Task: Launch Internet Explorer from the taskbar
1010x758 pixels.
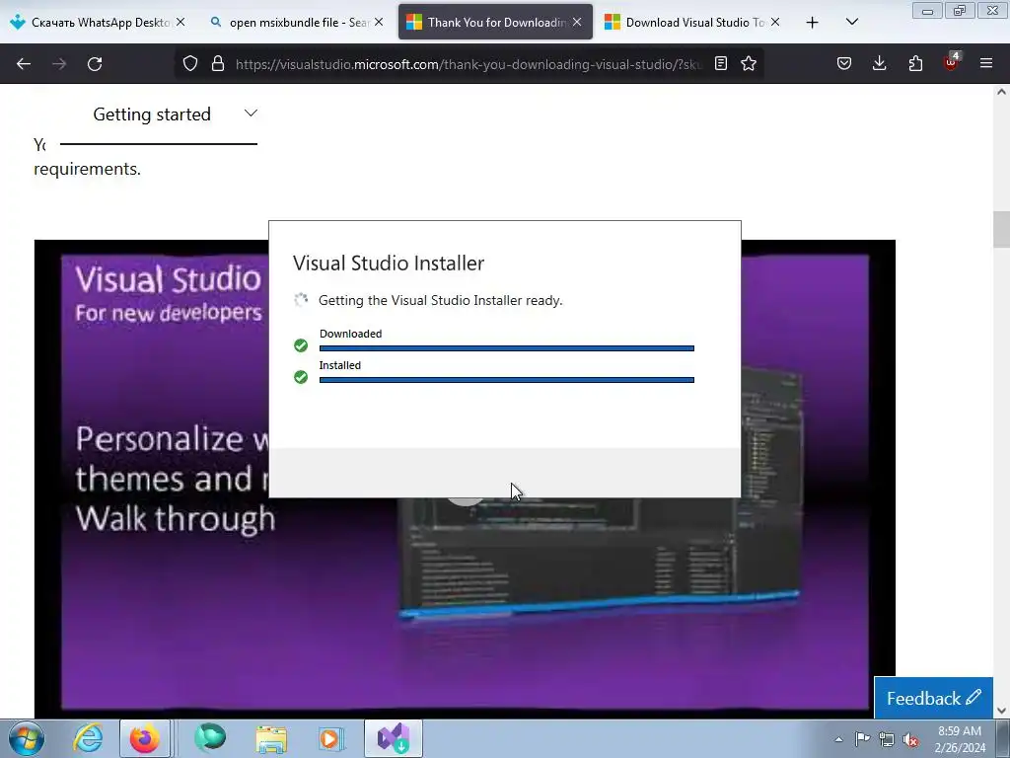Action: (88, 738)
